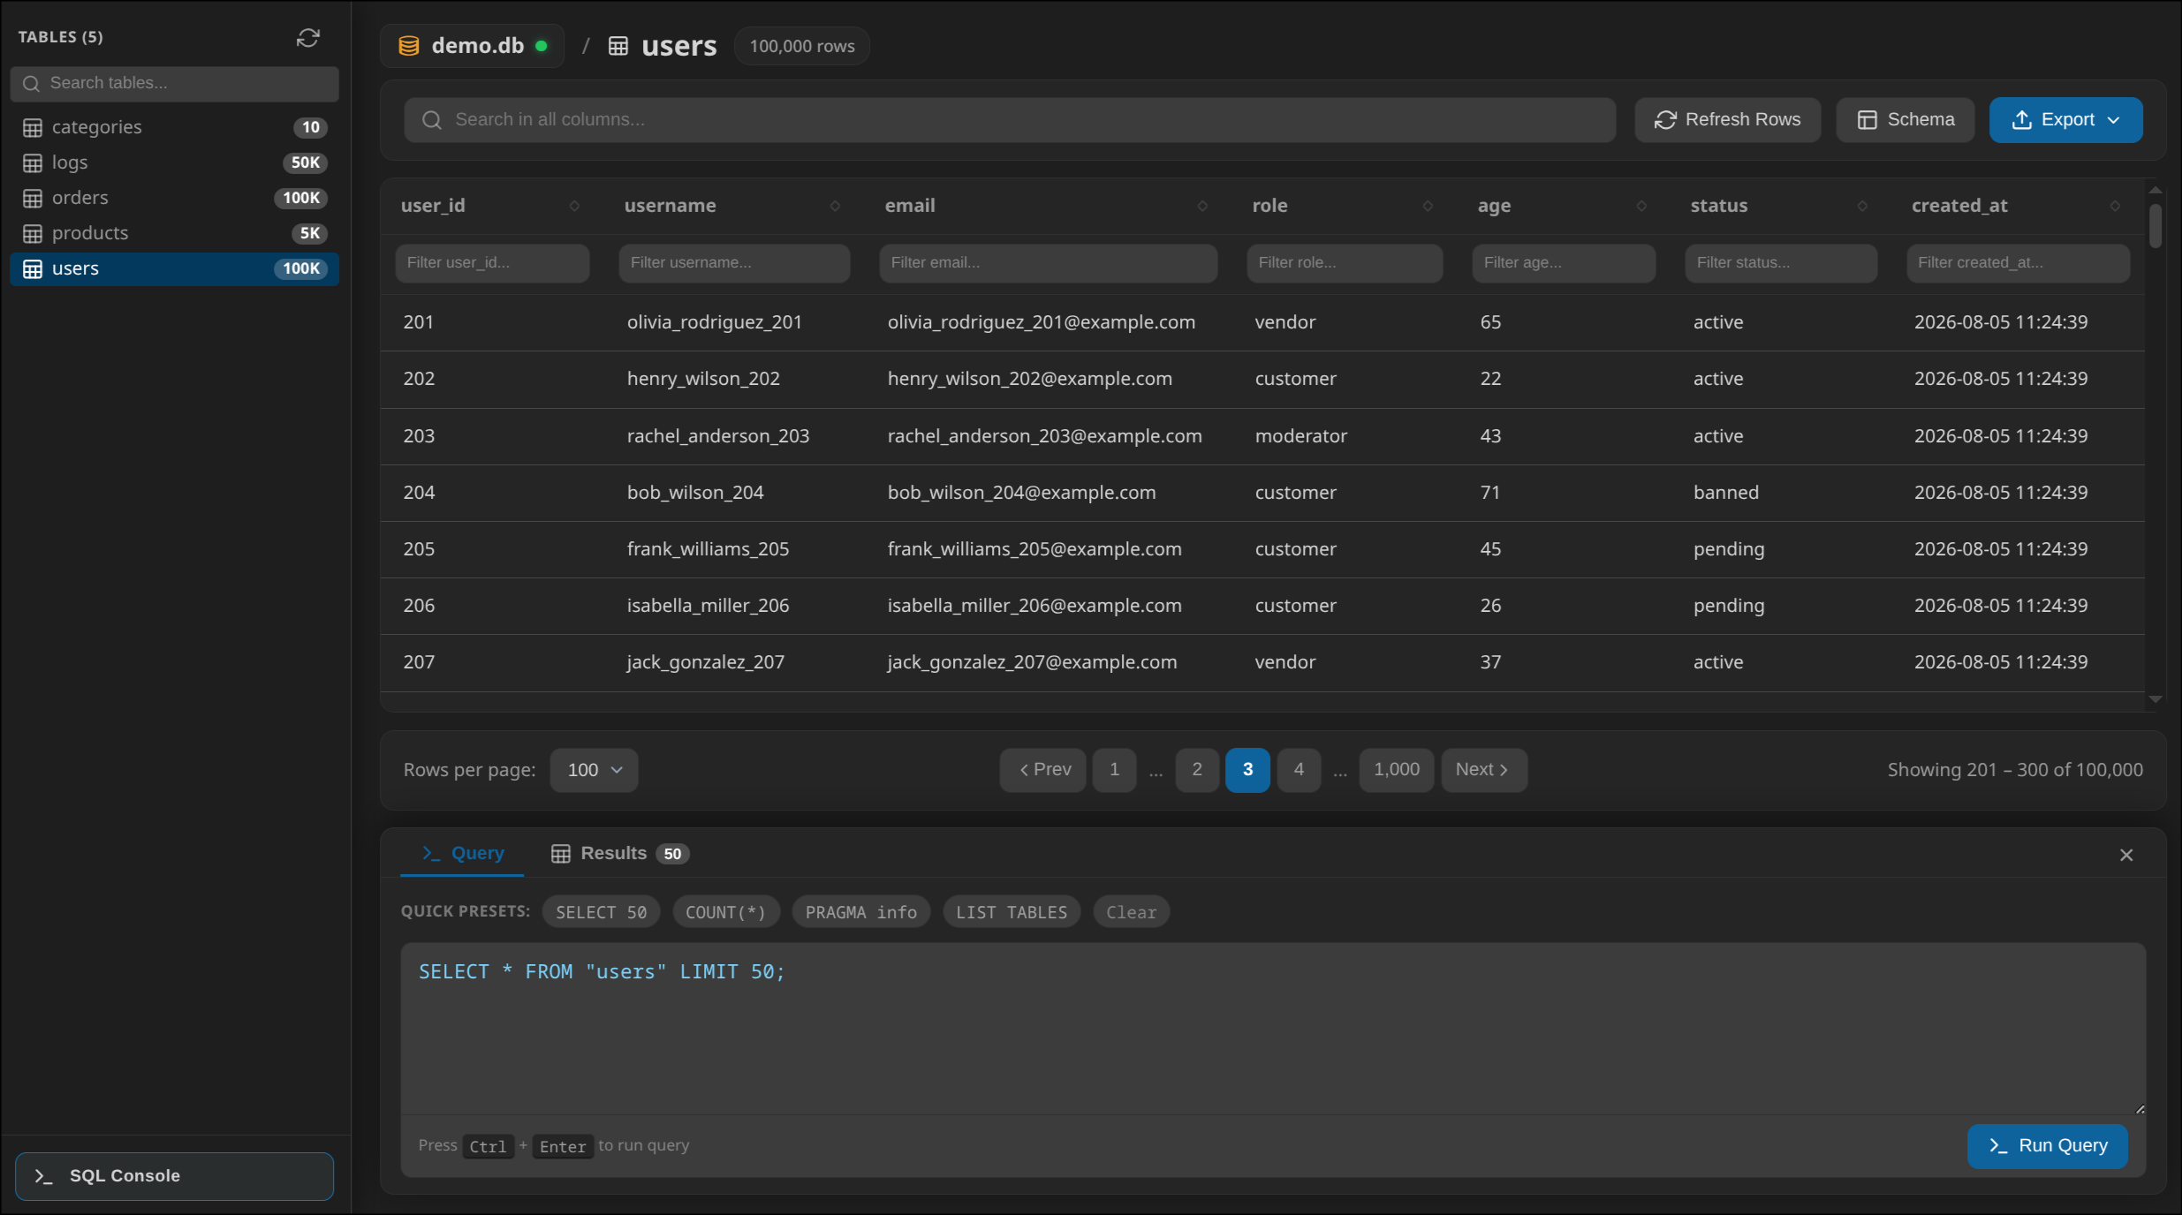Image resolution: width=2182 pixels, height=1215 pixels.
Task: Apply the COUNT(*) preset
Action: (725, 912)
